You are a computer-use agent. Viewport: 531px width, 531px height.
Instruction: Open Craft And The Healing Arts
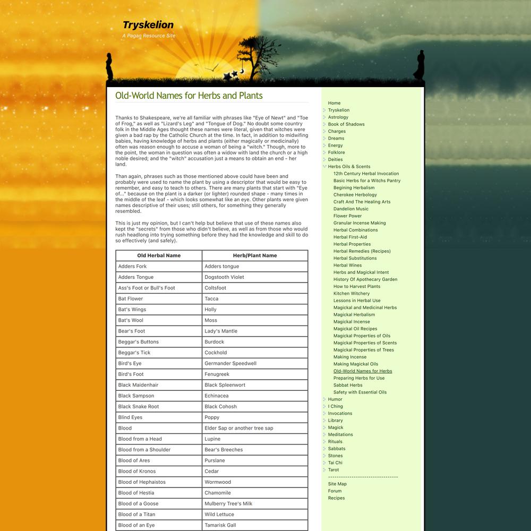[x=362, y=202]
